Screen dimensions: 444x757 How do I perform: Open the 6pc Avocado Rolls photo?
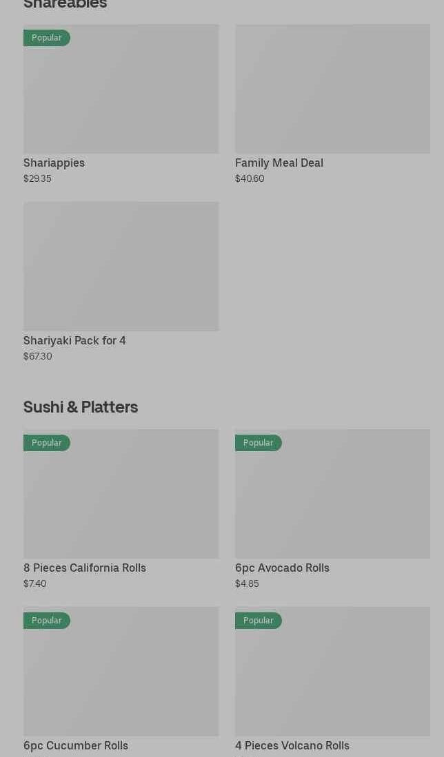[x=332, y=501]
